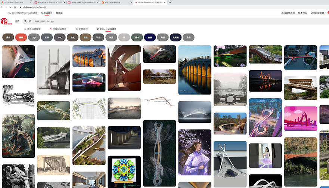Open the red triangular aerial bridge image

click(x=18, y=62)
